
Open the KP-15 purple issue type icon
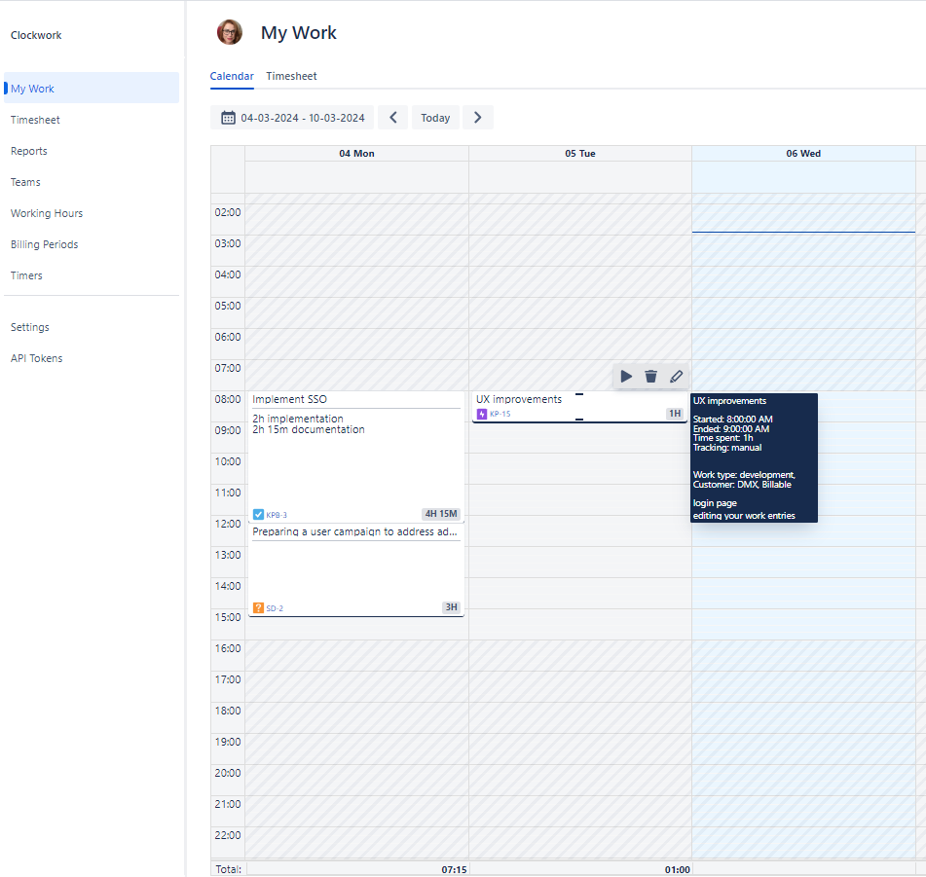(x=481, y=413)
